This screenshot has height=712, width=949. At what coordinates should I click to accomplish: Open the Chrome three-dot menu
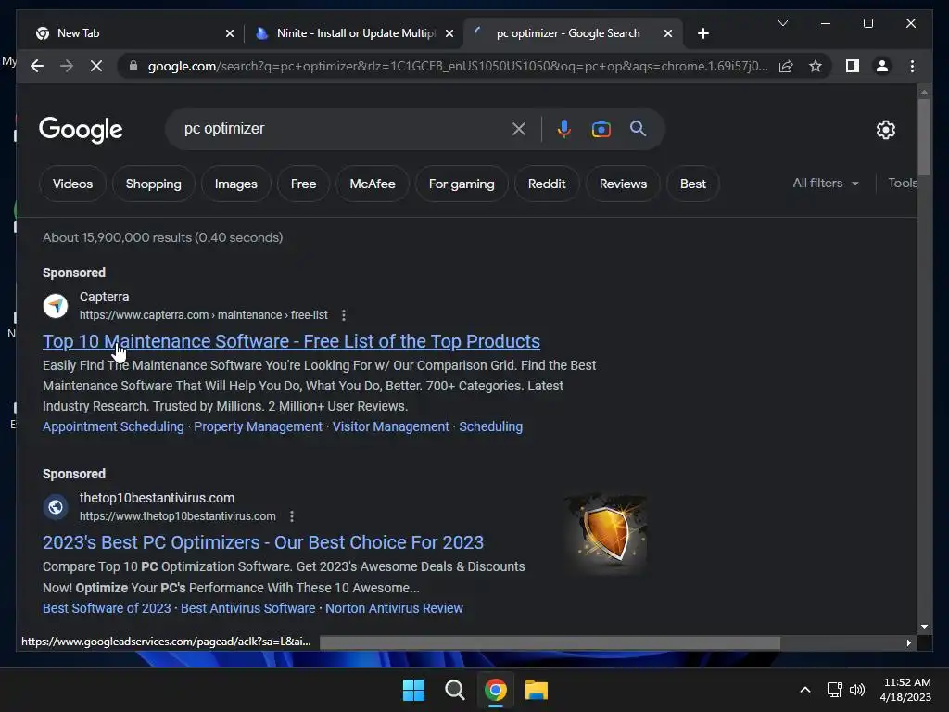pos(912,66)
